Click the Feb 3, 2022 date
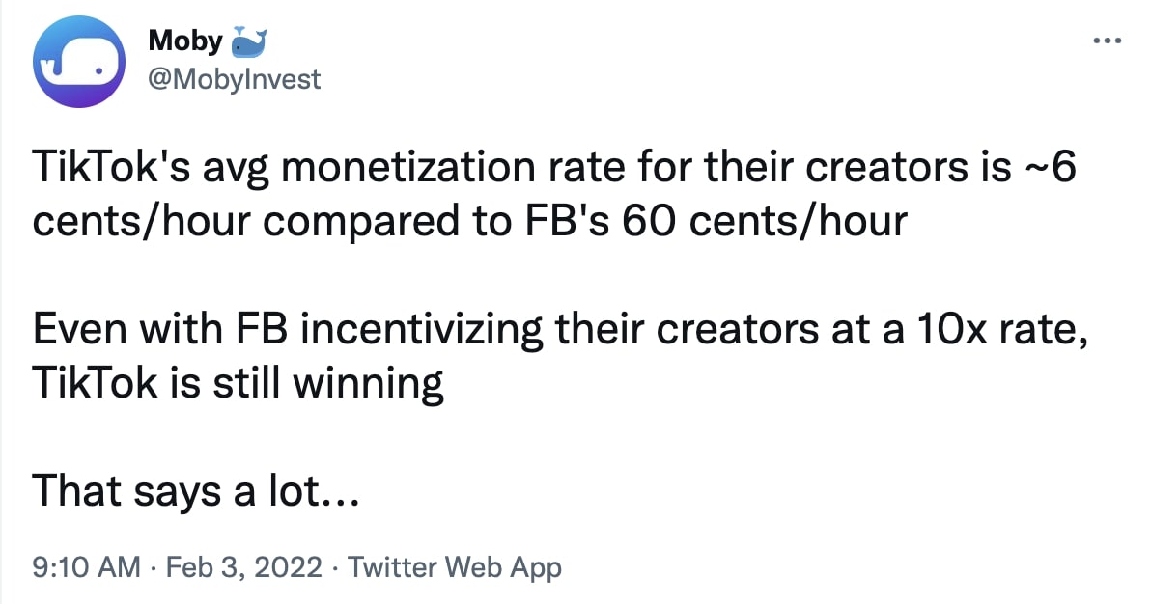1151x604 pixels. (x=244, y=566)
